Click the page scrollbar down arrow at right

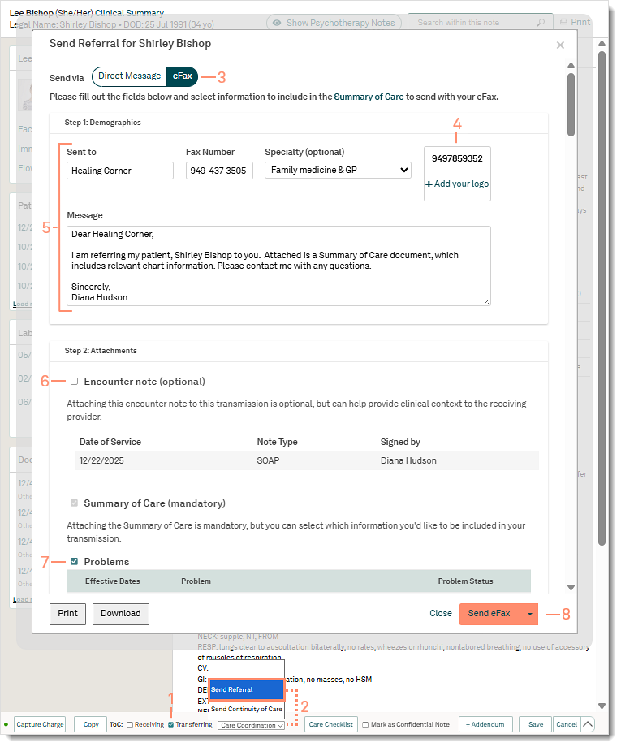[x=602, y=706]
